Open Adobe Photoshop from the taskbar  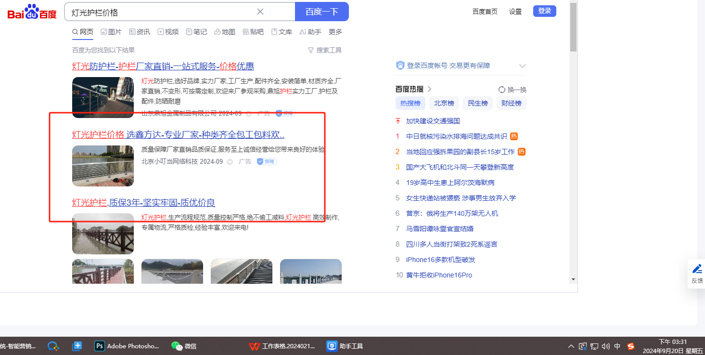tap(127, 346)
